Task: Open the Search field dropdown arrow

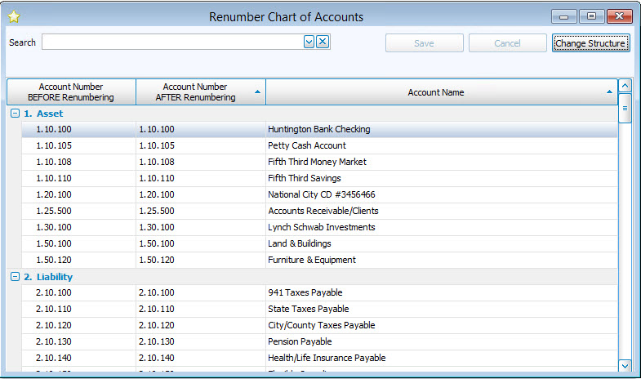Action: click(x=309, y=42)
